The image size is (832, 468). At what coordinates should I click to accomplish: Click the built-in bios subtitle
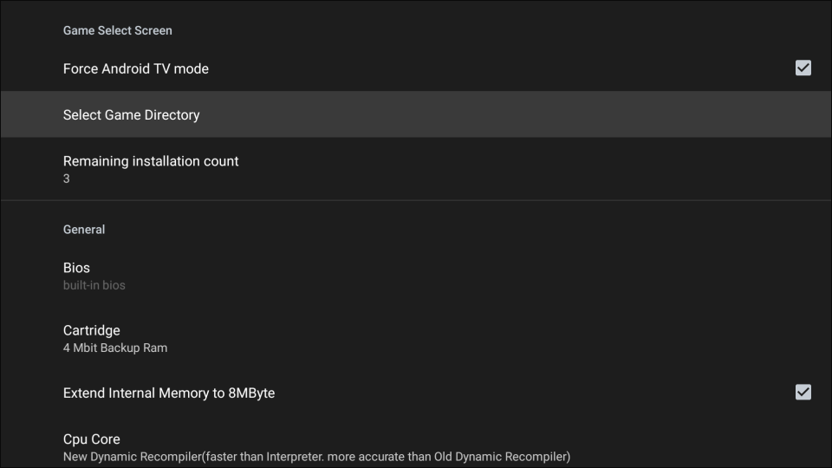click(94, 285)
